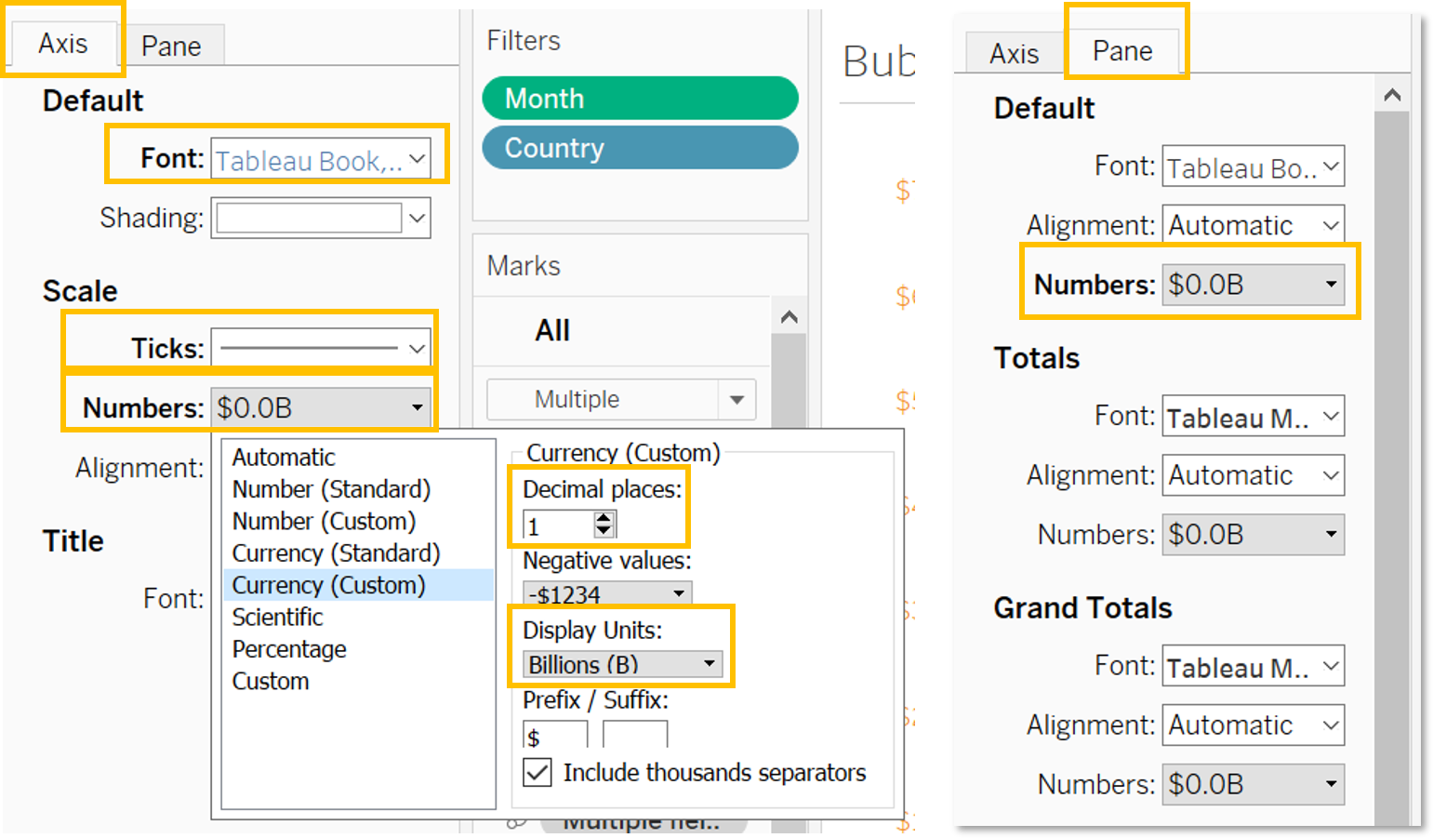Screen dimensions: 1433x838
Task: Open the left Pane tab
Action: point(171,47)
